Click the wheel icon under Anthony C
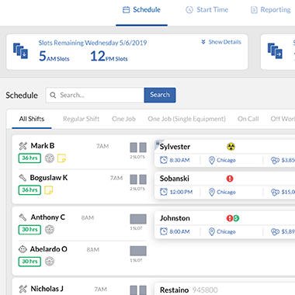The height and width of the screenshot is (295, 295). [50, 230]
